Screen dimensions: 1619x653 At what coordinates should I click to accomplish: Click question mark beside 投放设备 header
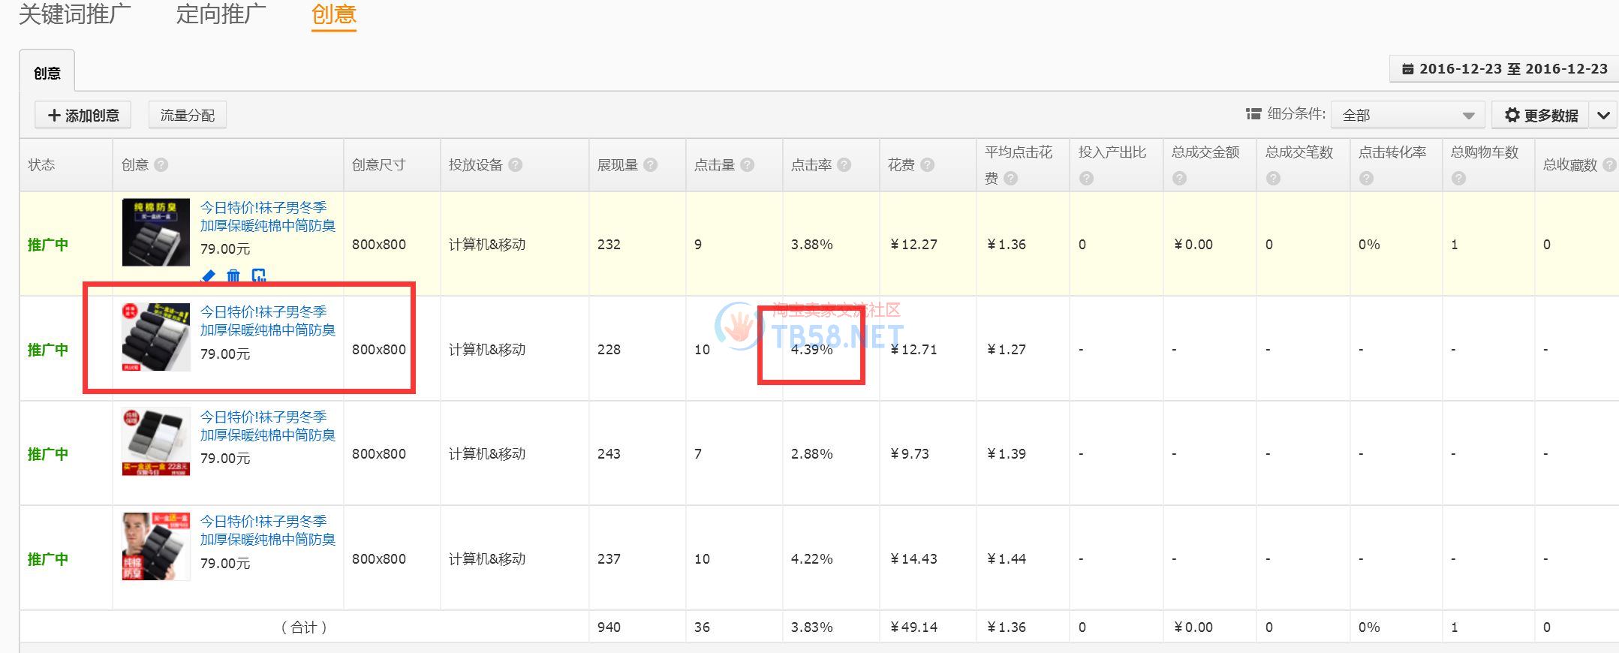[516, 165]
